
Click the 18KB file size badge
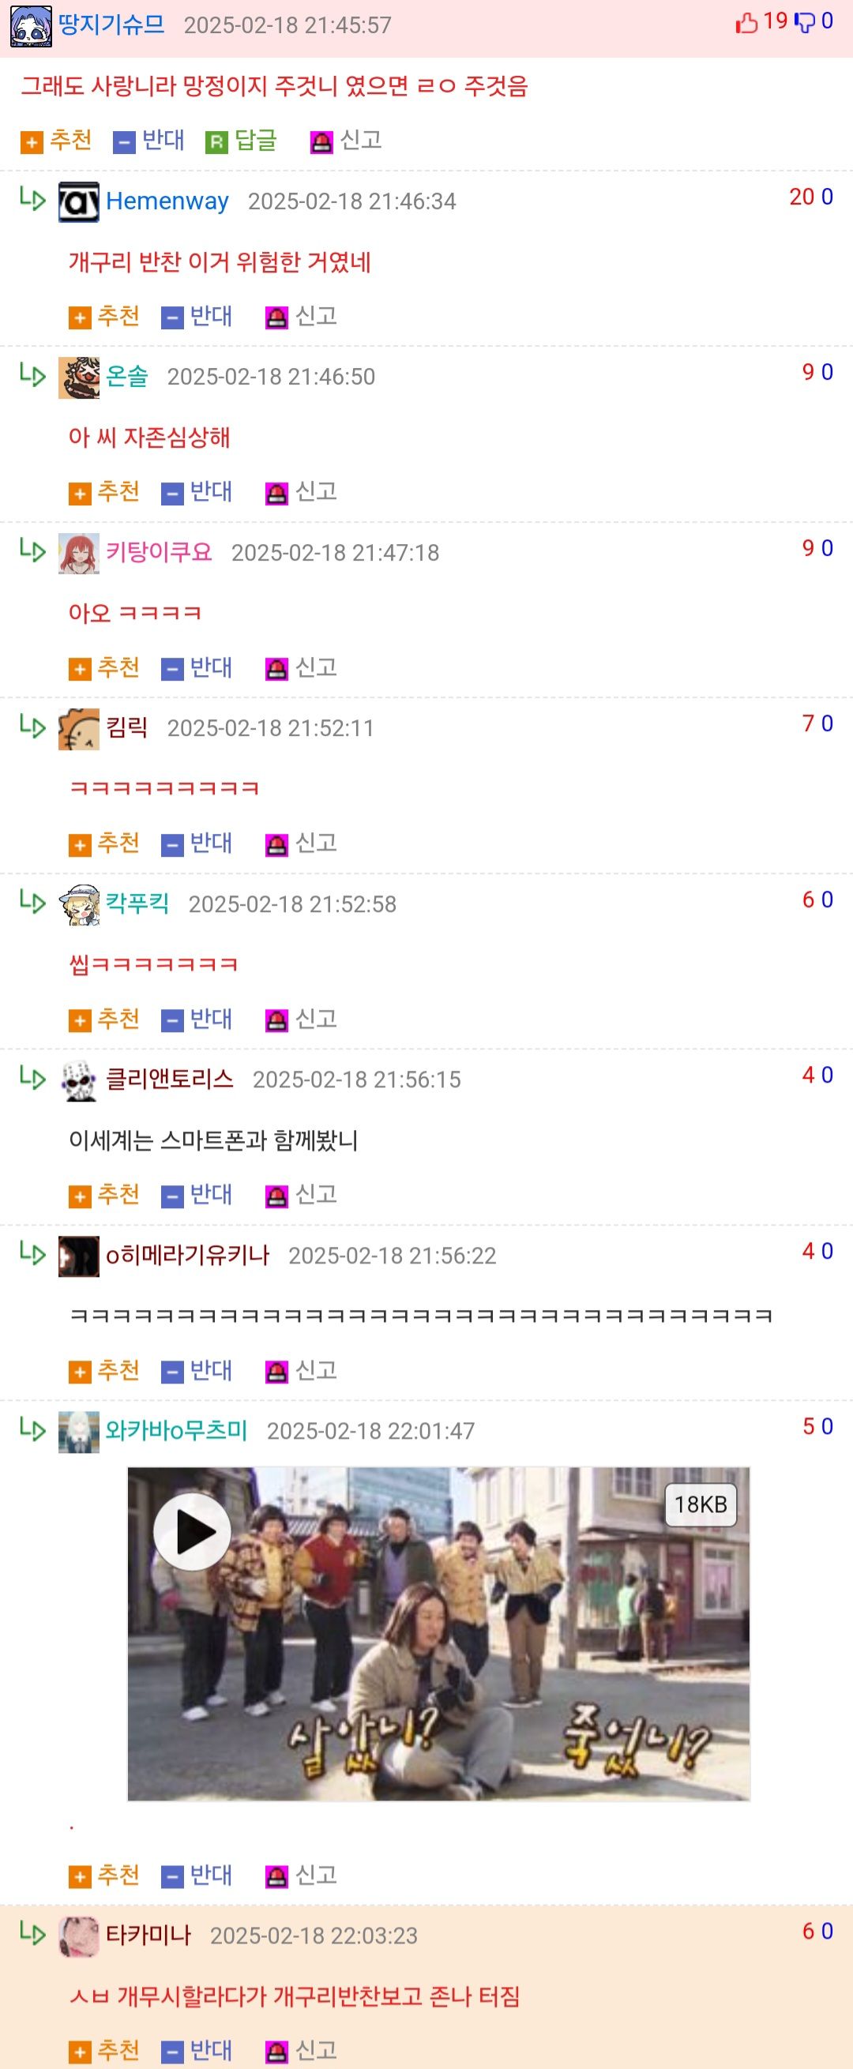tap(701, 1504)
